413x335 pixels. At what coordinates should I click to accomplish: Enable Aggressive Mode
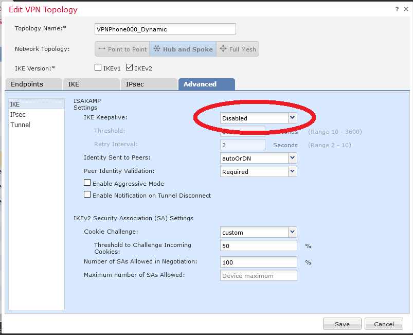[x=87, y=183]
